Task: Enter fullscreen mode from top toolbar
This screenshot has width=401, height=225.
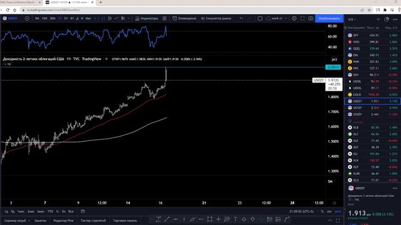Action: tap(303, 18)
